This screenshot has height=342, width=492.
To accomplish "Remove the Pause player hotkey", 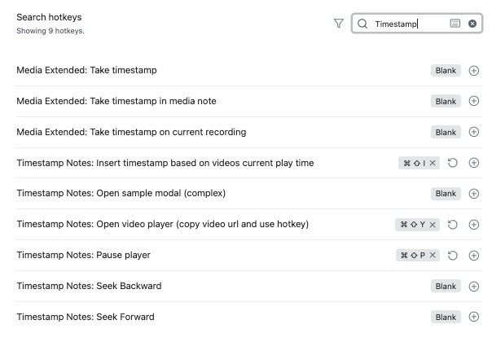I will tap(433, 255).
